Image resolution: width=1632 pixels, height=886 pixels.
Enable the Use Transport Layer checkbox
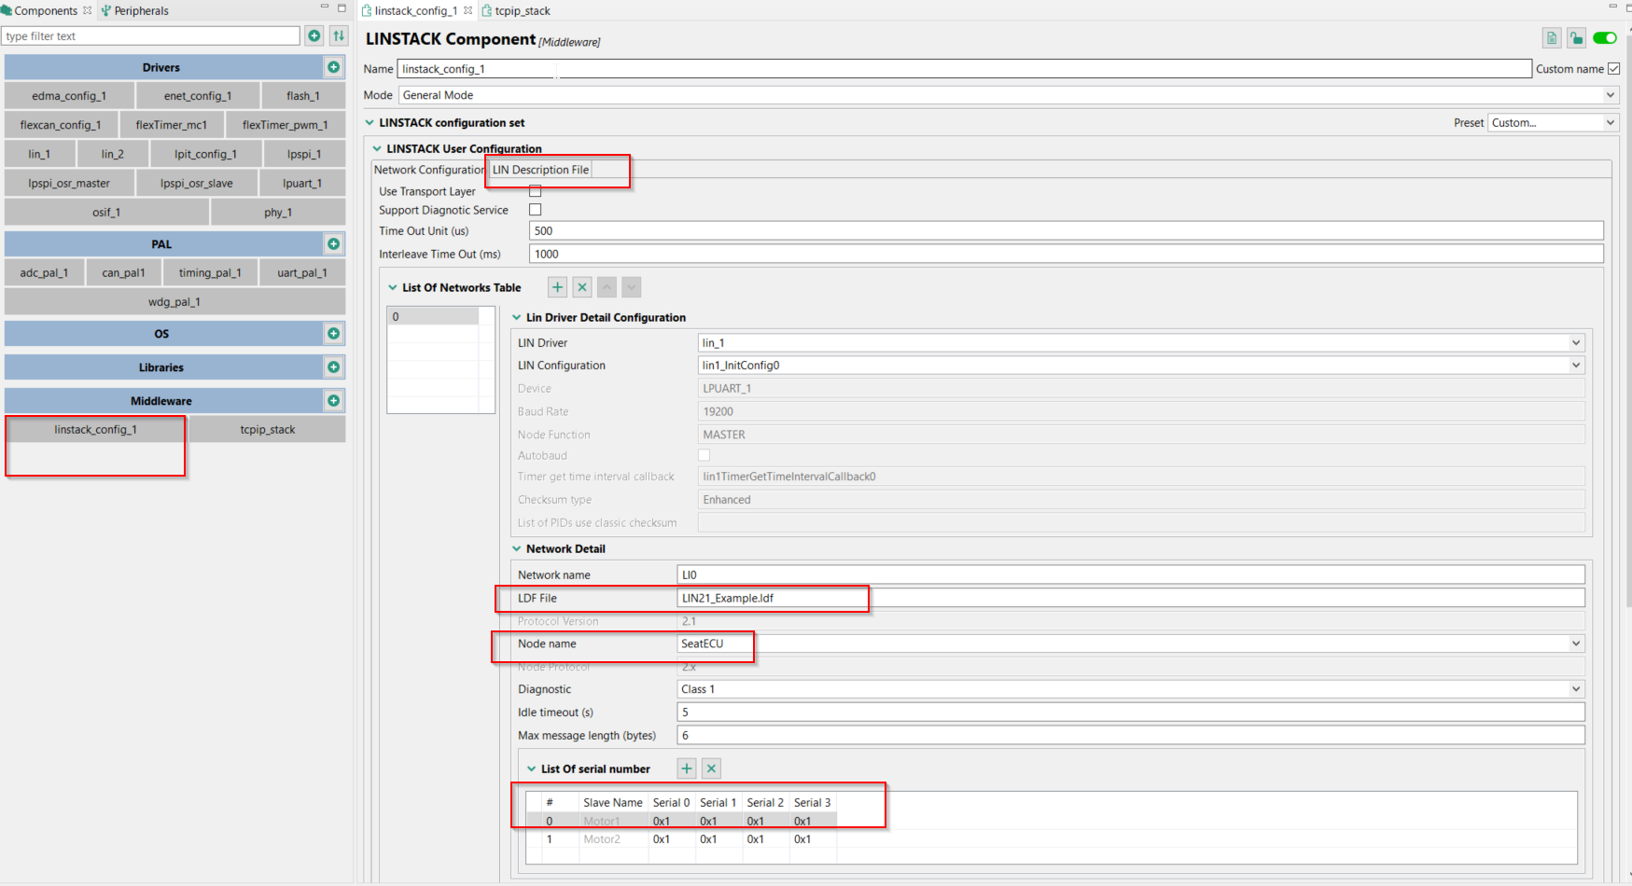535,190
